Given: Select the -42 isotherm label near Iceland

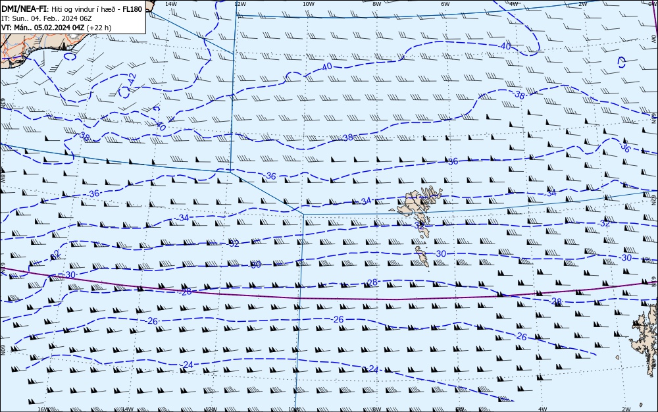Looking at the screenshot, I should click(132, 79).
